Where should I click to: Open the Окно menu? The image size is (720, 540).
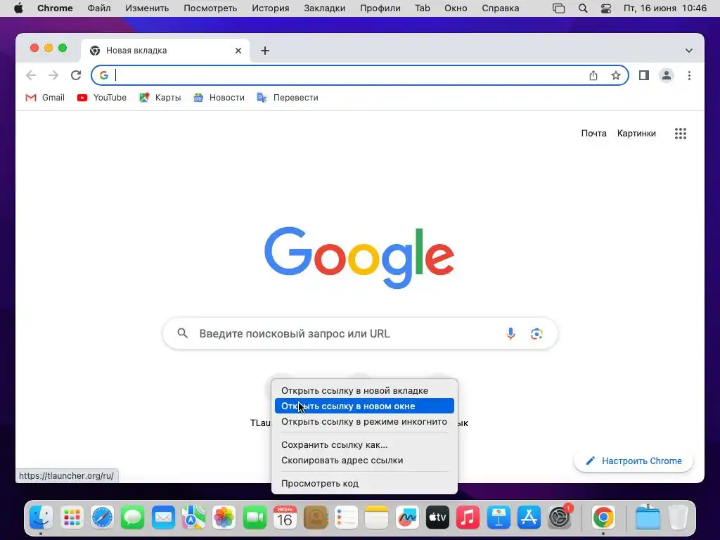[x=456, y=8]
